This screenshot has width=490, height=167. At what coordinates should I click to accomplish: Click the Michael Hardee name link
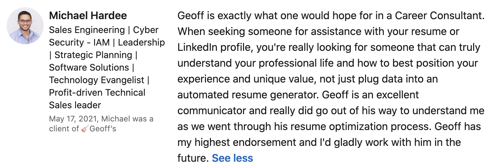(x=88, y=16)
